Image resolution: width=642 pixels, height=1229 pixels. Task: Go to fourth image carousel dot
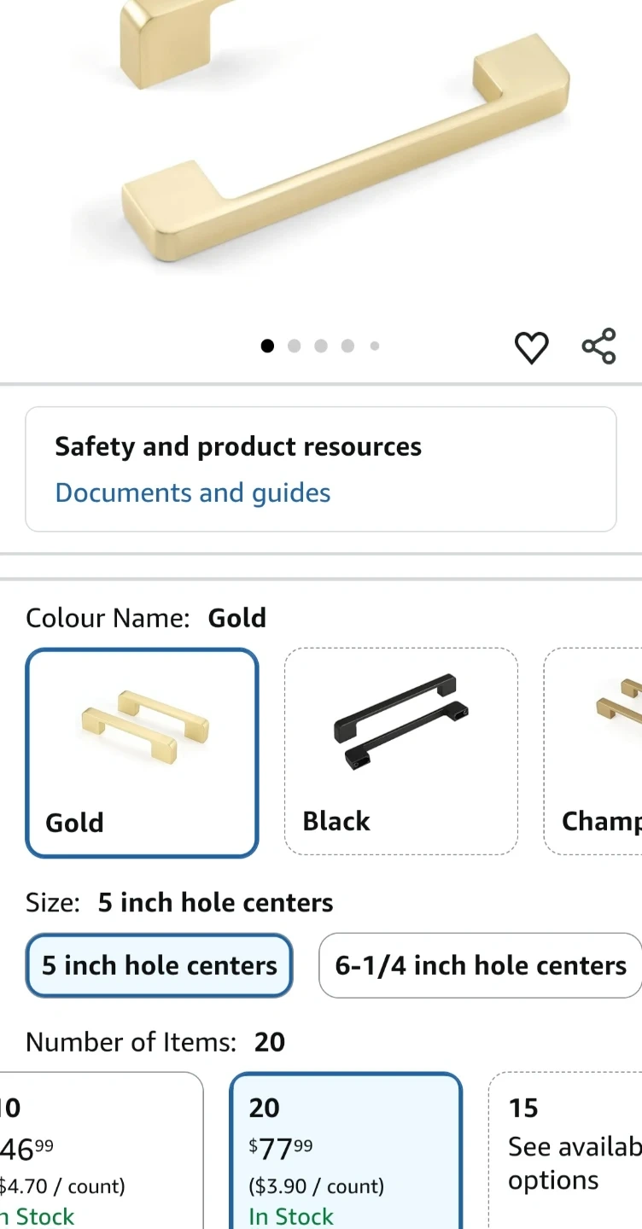point(347,347)
